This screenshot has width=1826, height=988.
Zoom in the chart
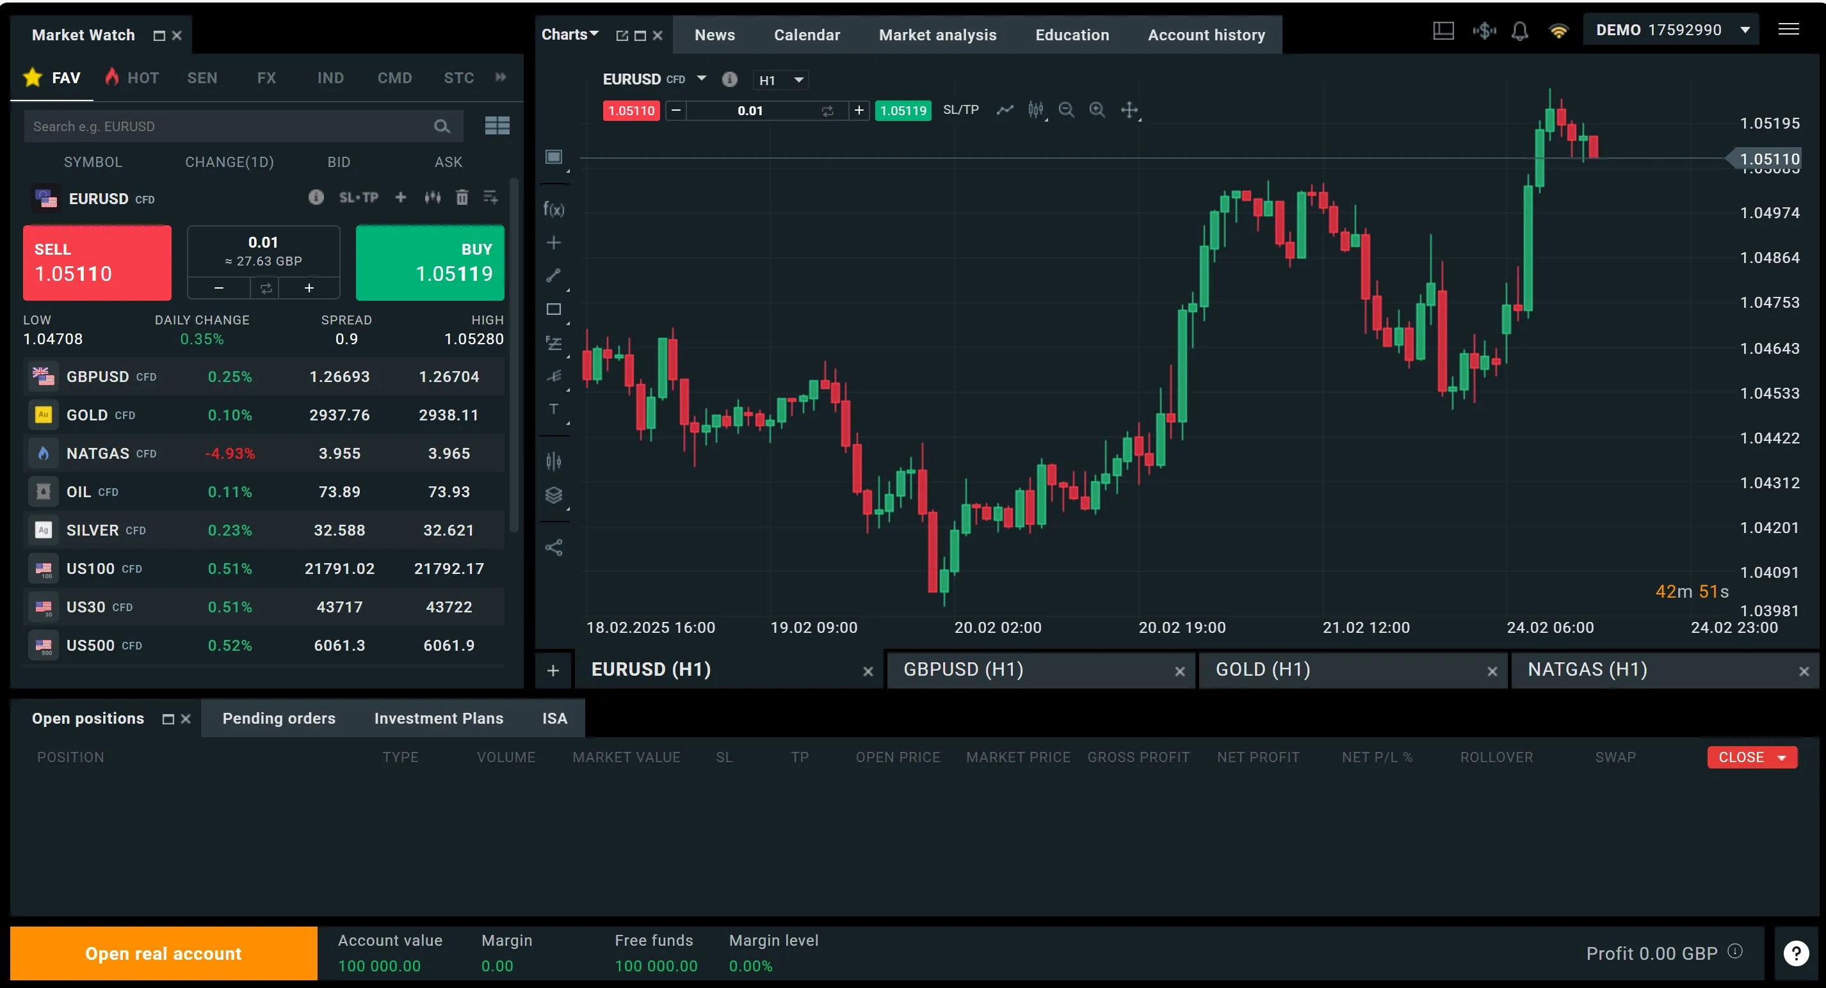point(1097,110)
